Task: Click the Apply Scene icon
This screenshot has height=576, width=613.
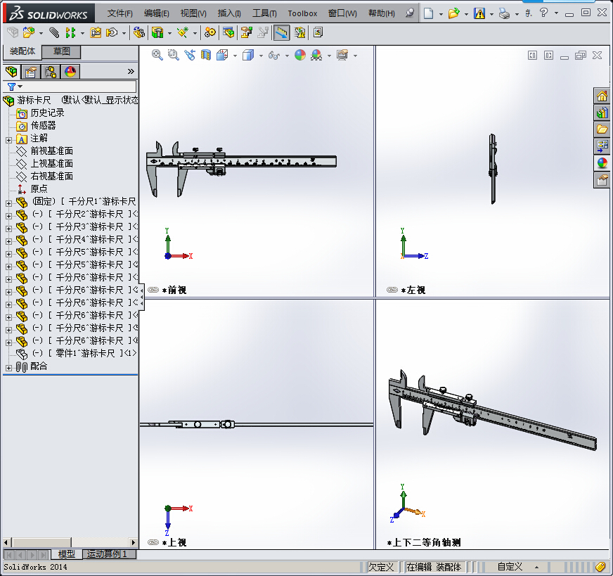Action: pyautogui.click(x=316, y=55)
